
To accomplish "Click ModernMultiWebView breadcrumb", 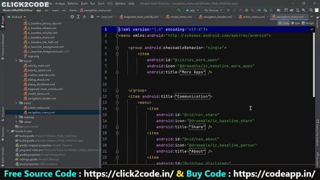I will click(17, 10).
